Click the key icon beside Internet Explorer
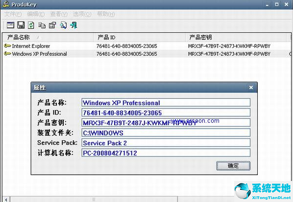293x202 pixels. pos(7,45)
